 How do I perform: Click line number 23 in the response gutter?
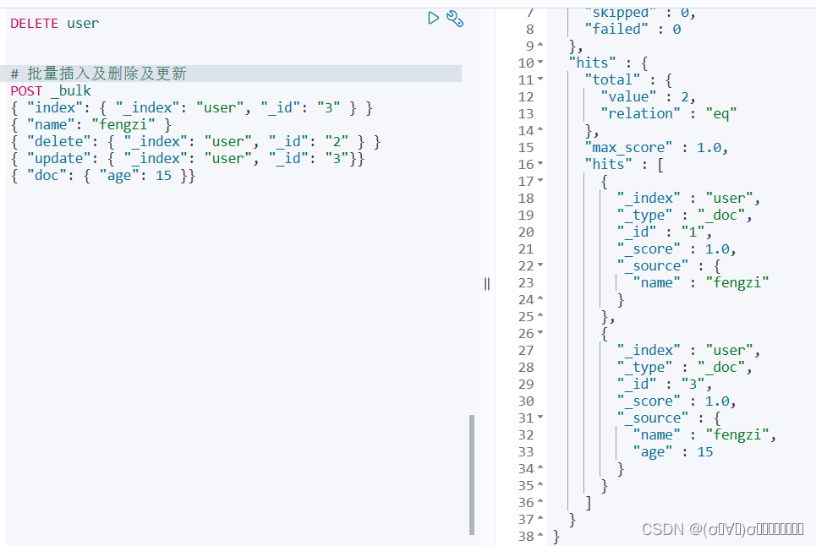[526, 282]
